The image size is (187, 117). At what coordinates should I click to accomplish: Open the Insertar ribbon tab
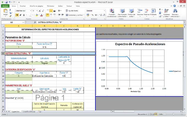[x=23, y=5]
